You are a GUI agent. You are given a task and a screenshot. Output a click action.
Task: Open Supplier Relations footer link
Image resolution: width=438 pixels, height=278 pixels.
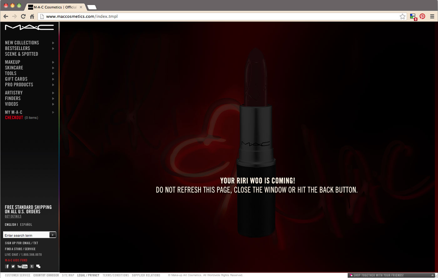coord(146,275)
